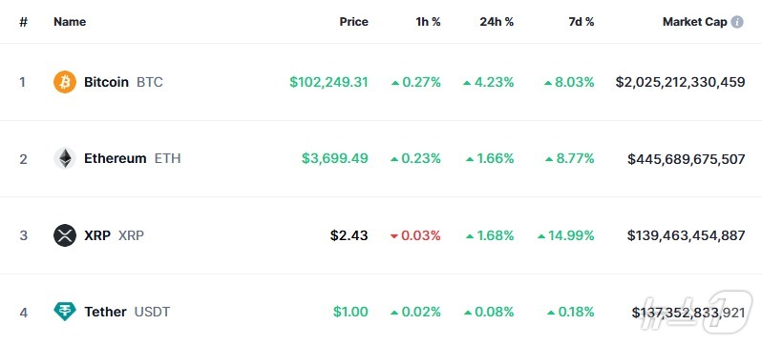Open the Tether name link

click(x=105, y=312)
